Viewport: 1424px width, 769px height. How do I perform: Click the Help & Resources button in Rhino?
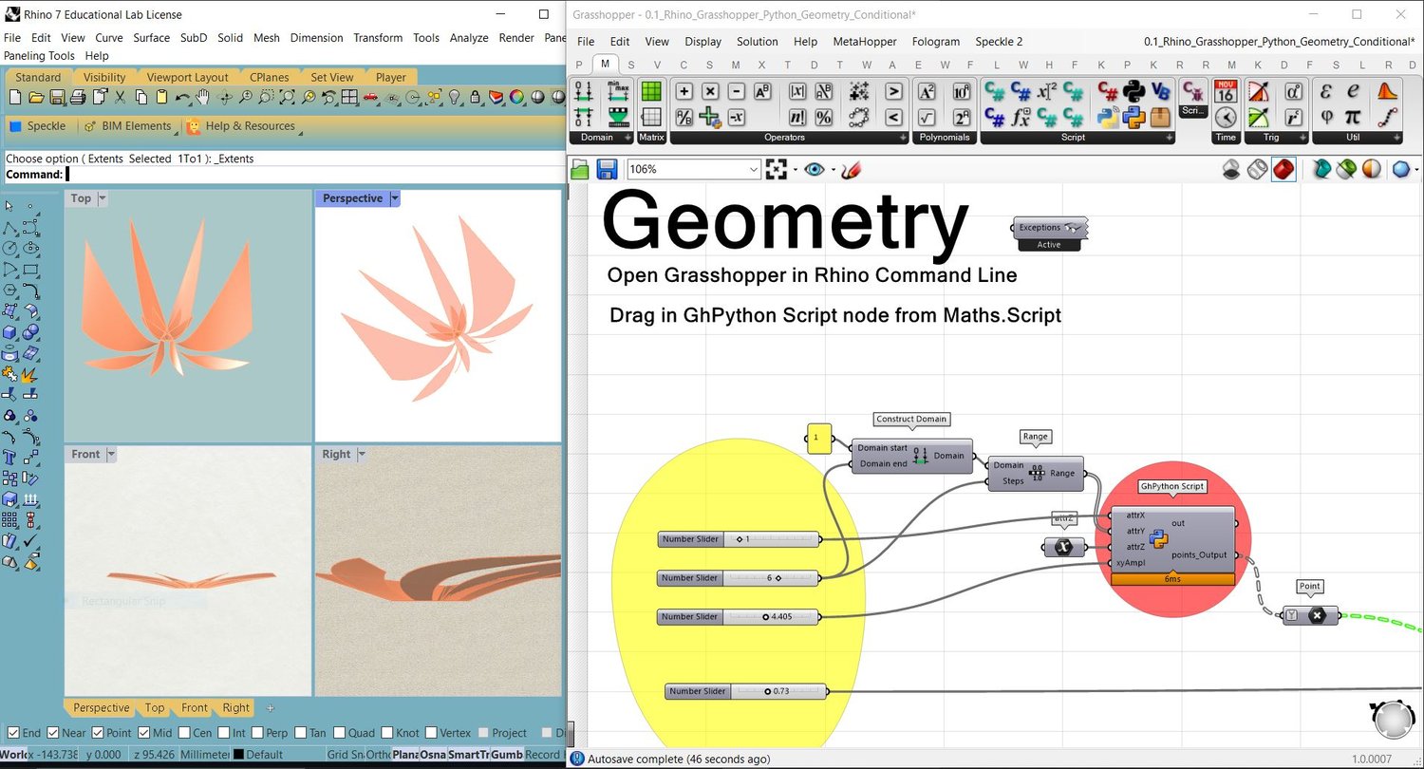[x=241, y=126]
